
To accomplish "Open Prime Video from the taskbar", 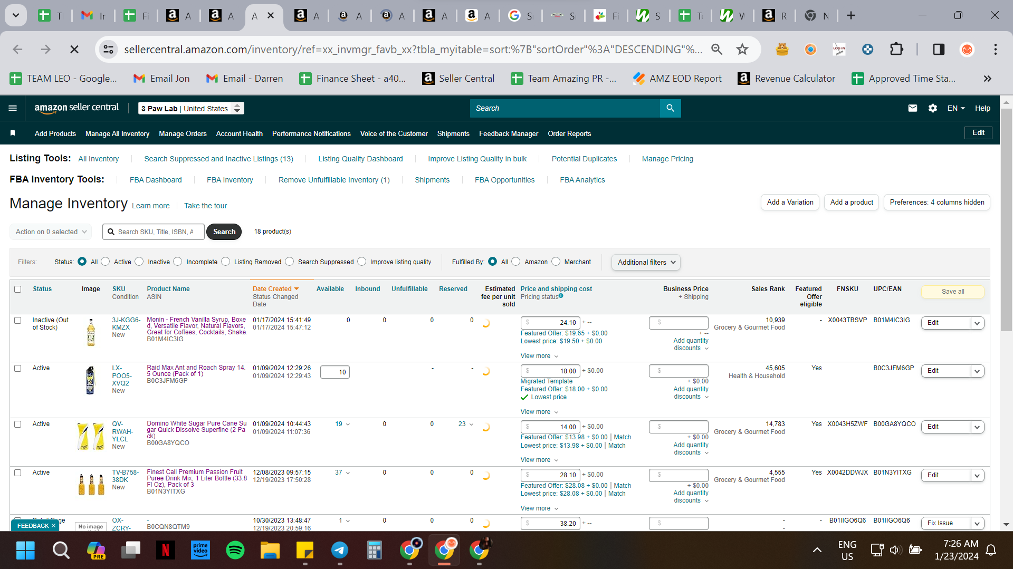I will tap(200, 550).
